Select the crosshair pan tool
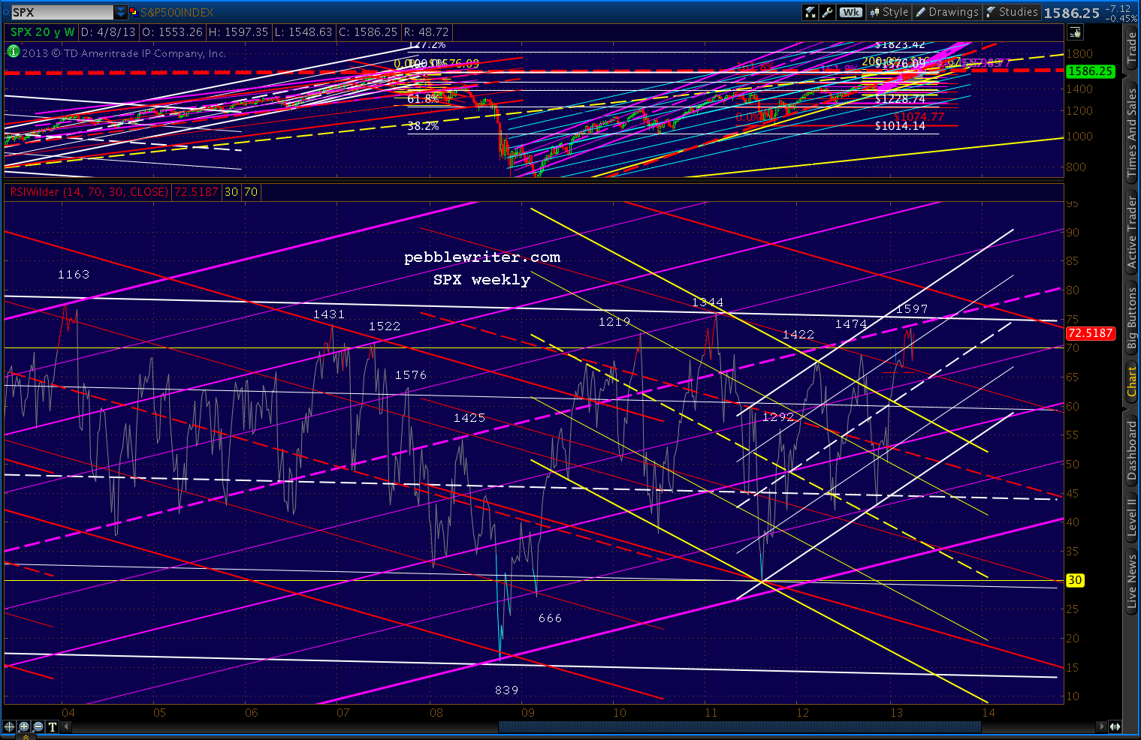 point(10,726)
